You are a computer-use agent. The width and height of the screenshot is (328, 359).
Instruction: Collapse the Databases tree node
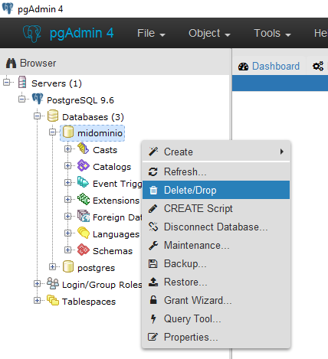[37, 116]
